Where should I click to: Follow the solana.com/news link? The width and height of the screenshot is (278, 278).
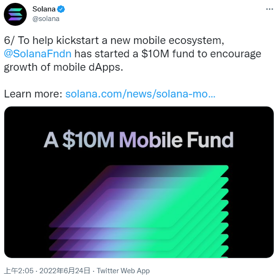tap(140, 94)
